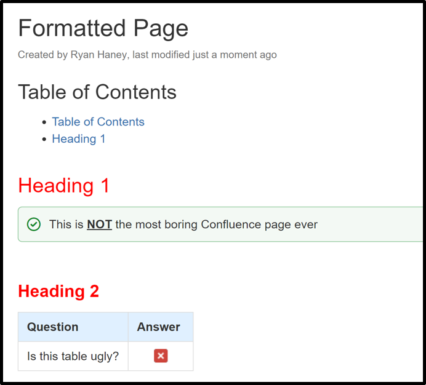The height and width of the screenshot is (385, 426).
Task: Click the bullet beside Heading 1 link
Action: click(x=44, y=140)
